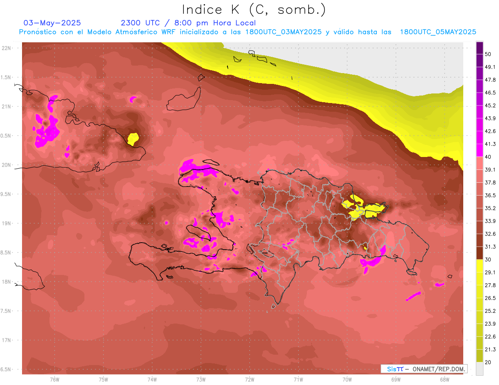
Task: Click the colorbar value "22.6"
Action: [x=490, y=337]
